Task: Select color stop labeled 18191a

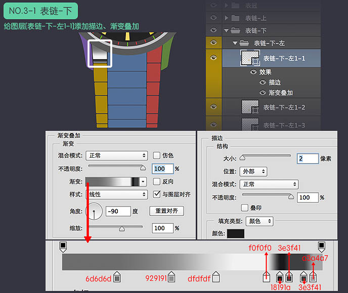Action: point(280,277)
